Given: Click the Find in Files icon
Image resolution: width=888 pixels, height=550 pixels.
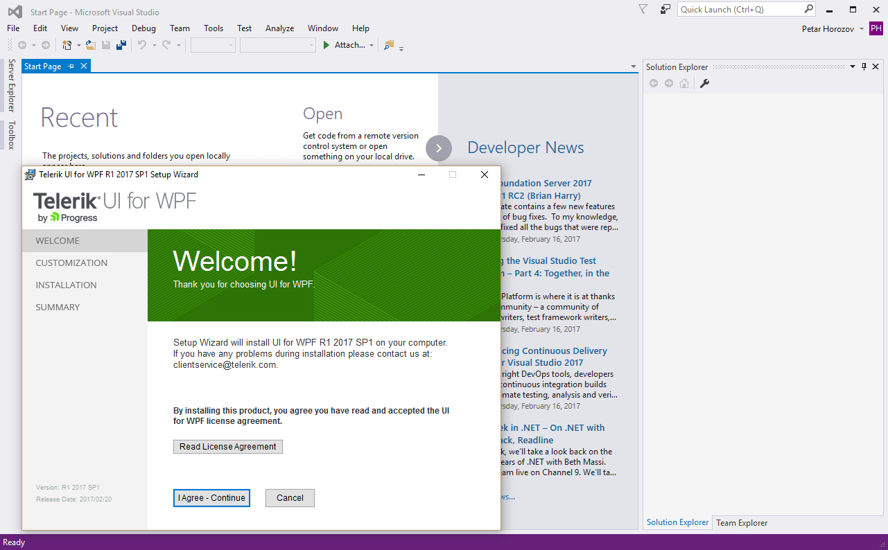Looking at the screenshot, I should click(x=388, y=45).
